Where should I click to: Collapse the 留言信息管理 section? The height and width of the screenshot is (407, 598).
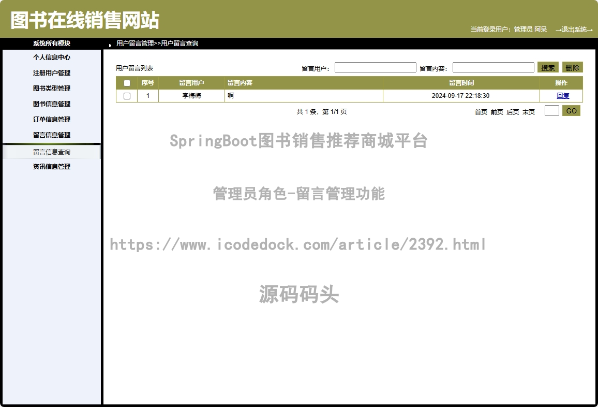click(52, 135)
